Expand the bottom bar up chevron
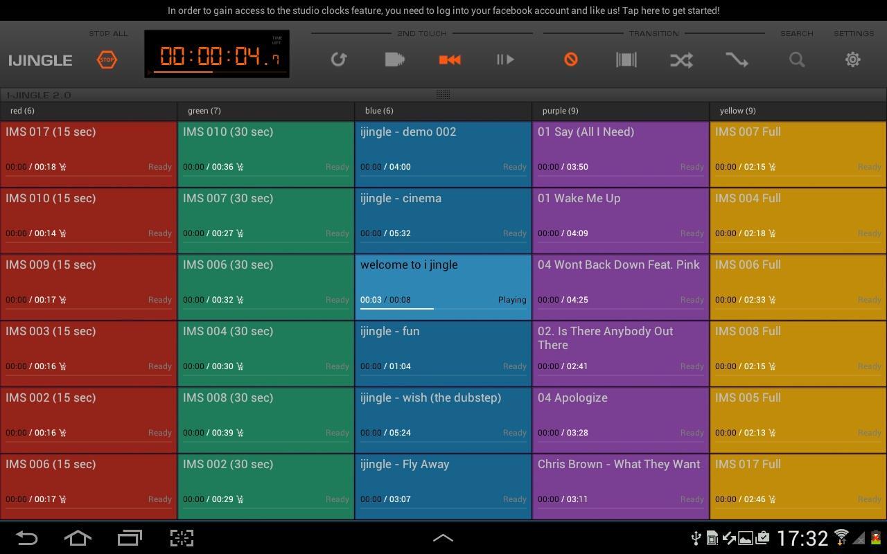 [443, 537]
